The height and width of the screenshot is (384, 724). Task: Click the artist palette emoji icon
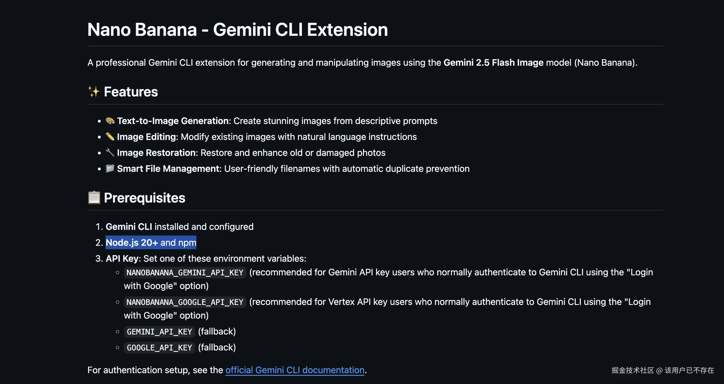[110, 121]
